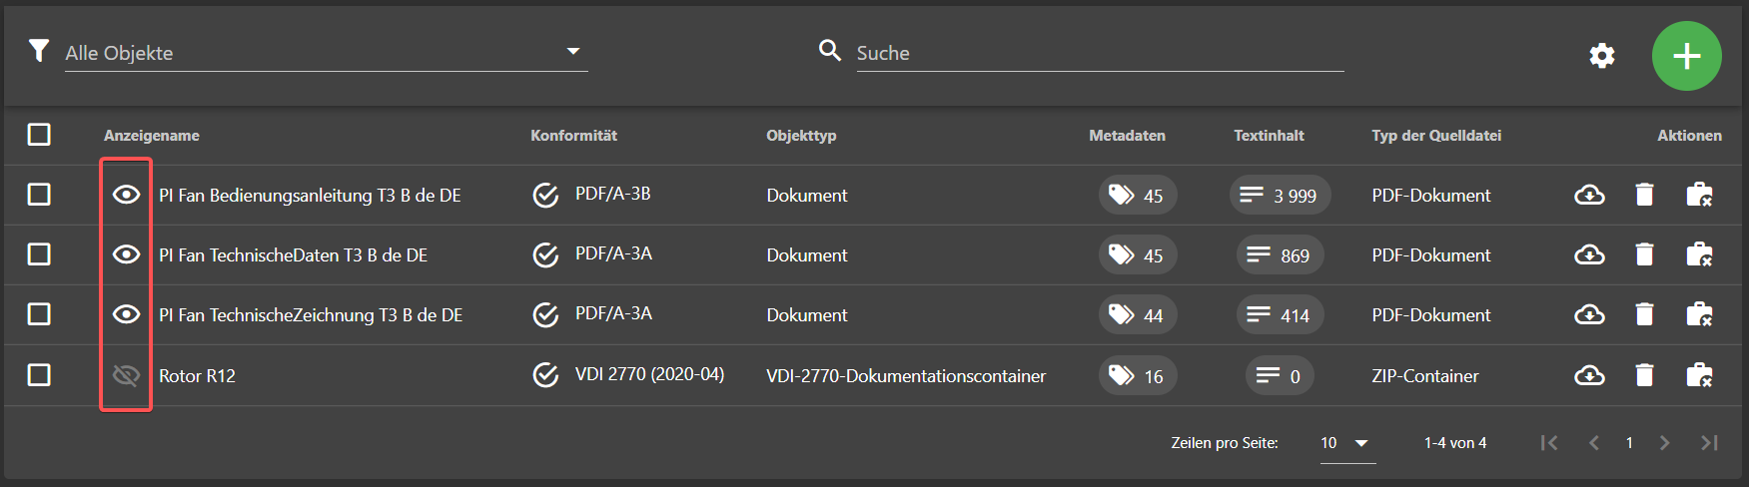This screenshot has height=487, width=1749.
Task: Open metadata chip 16 for Rotor R12
Action: pyautogui.click(x=1138, y=375)
